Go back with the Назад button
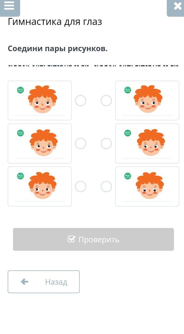The height and width of the screenshot is (334, 184). [x=44, y=282]
